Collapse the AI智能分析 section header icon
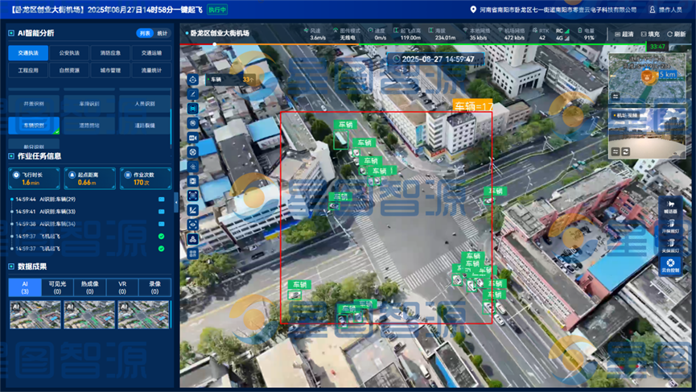The image size is (696, 392). pyautogui.click(x=11, y=33)
